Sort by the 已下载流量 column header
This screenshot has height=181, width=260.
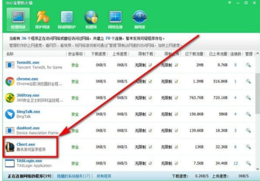pyautogui.click(x=194, y=54)
